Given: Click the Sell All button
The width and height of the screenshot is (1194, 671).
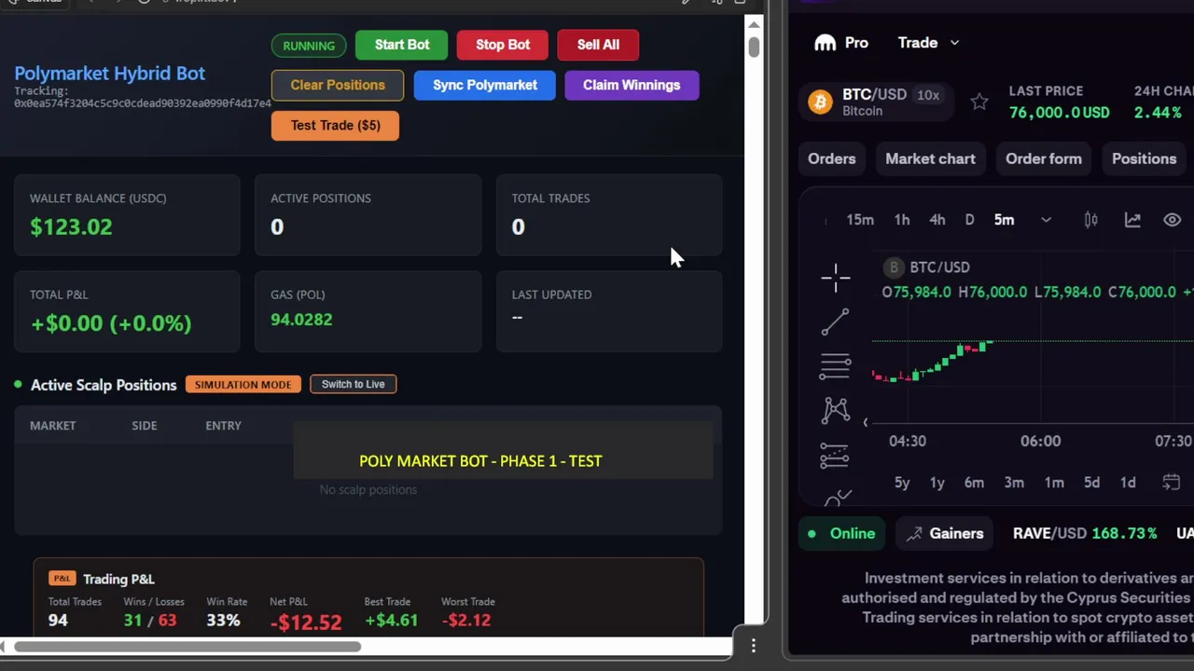Looking at the screenshot, I should pyautogui.click(x=598, y=45).
